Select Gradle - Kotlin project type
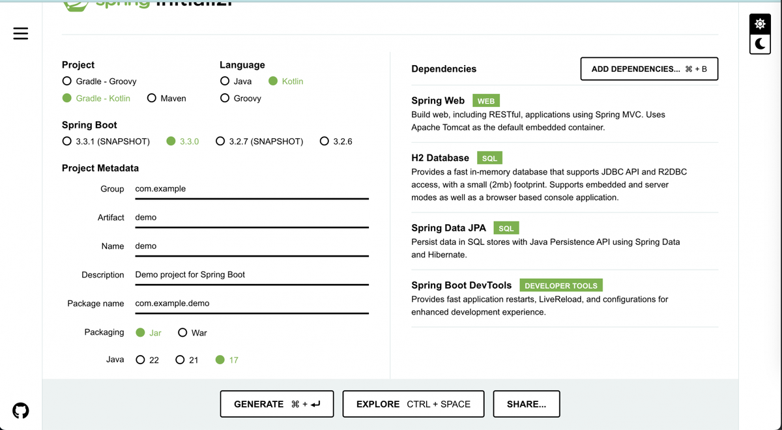Screen dimensions: 782x430 (96, 98)
